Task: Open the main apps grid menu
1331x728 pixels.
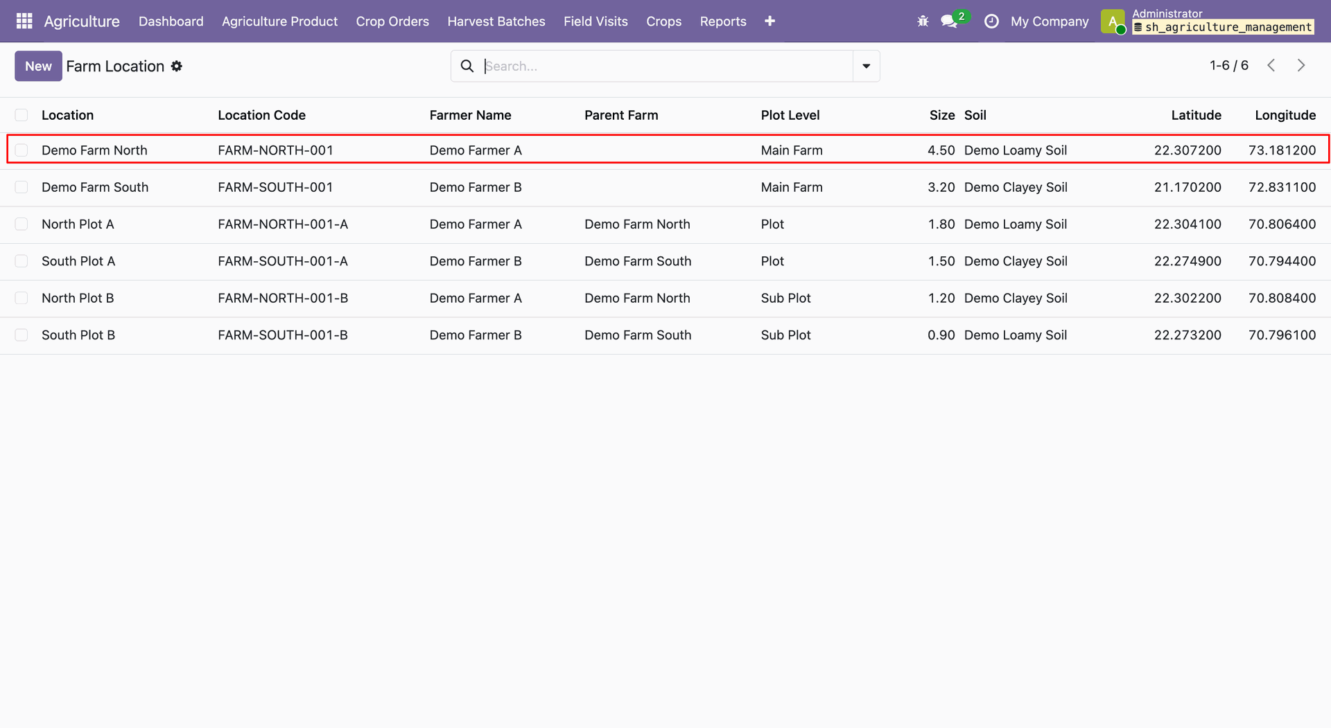Action: [24, 21]
